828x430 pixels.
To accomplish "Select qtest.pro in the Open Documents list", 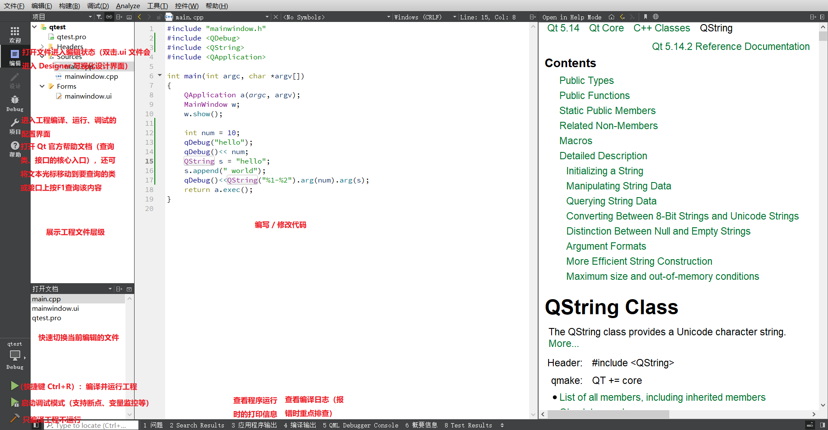I will point(47,318).
